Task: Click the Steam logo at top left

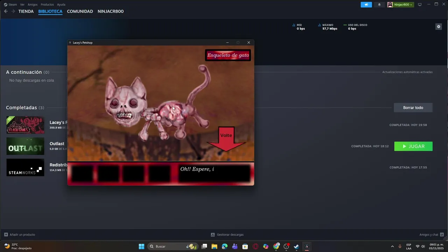Action: coord(5,5)
